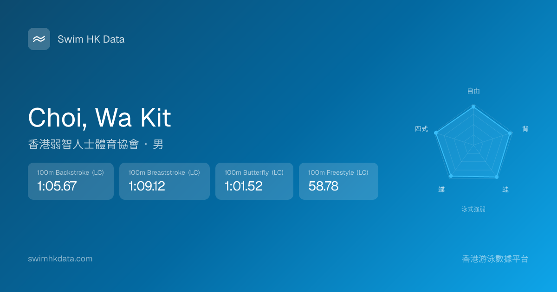
Task: Click the gender label 男
Action: click(158, 145)
